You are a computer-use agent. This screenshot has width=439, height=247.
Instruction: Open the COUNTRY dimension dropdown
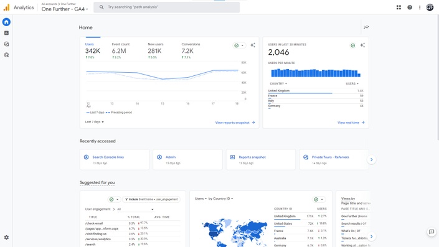pos(278,83)
